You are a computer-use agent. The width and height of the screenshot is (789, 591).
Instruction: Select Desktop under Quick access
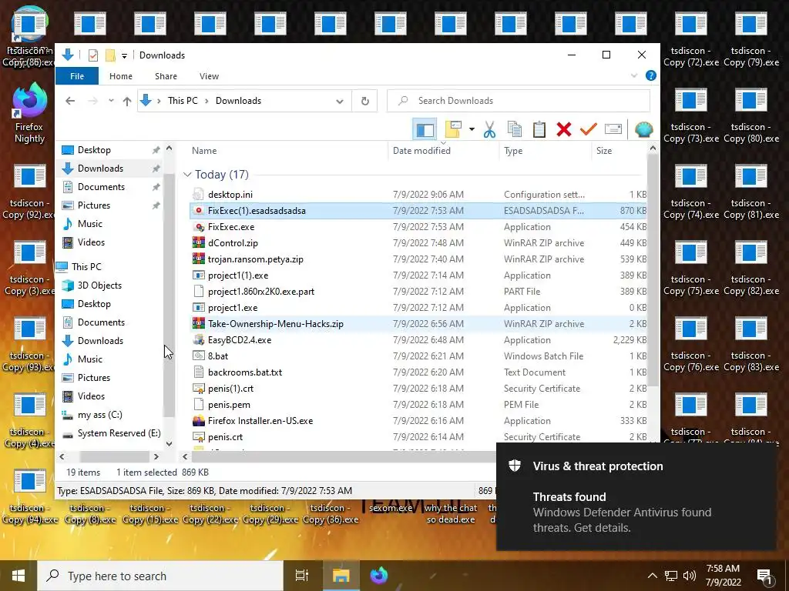click(94, 150)
